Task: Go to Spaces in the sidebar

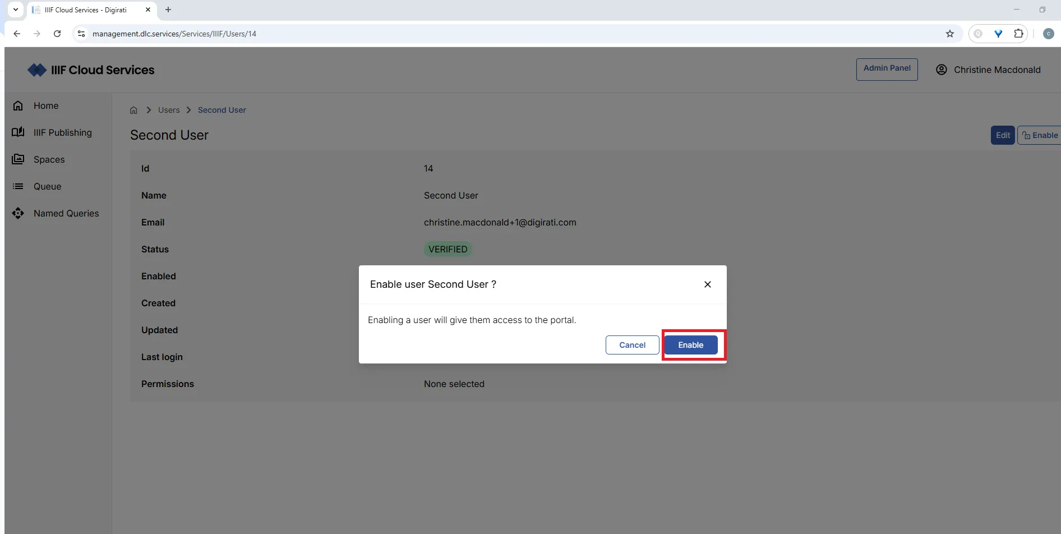Action: tap(49, 159)
